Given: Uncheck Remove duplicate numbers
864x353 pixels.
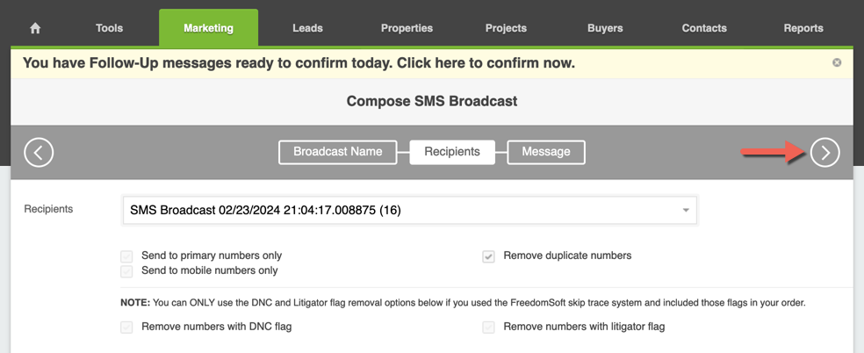Looking at the screenshot, I should click(x=488, y=256).
